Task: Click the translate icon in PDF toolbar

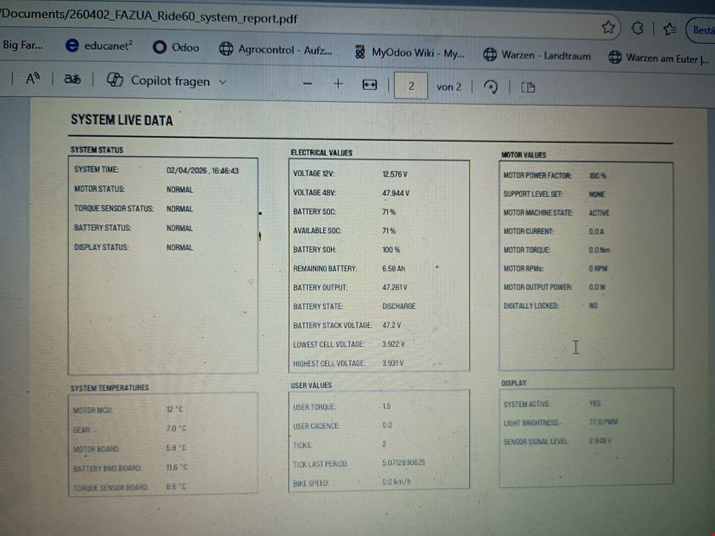Action: coord(72,80)
